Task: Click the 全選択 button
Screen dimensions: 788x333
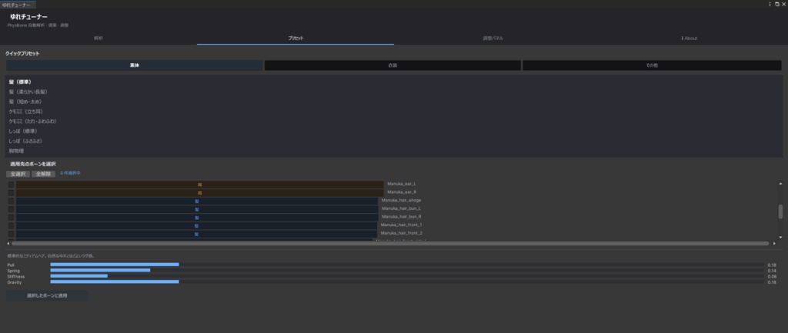Action: click(18, 174)
